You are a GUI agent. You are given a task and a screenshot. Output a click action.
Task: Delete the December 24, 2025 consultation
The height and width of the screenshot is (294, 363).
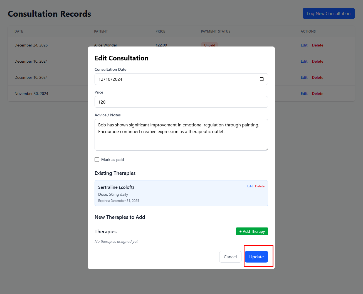pos(317,45)
